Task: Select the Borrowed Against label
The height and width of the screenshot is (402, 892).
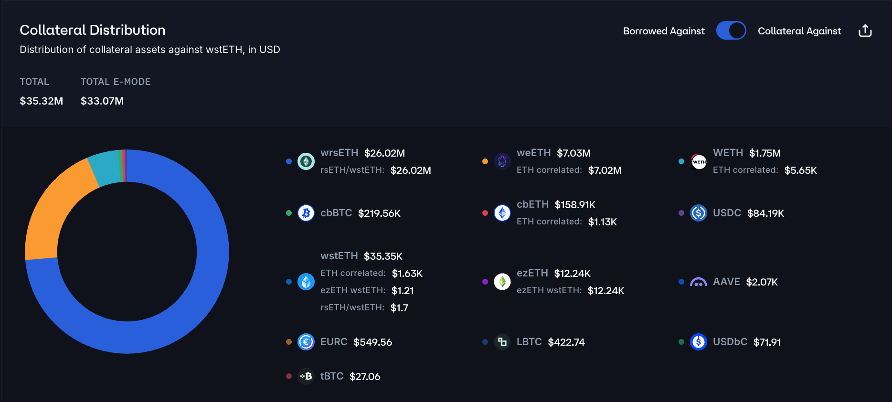Action: 664,31
